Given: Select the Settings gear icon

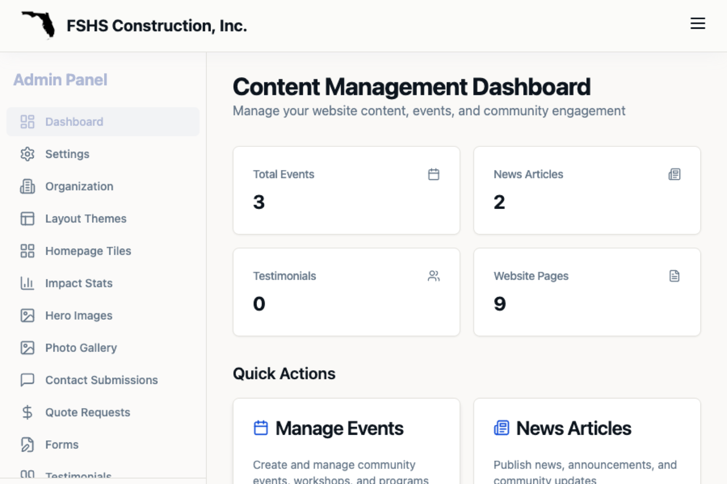Looking at the screenshot, I should (27, 154).
